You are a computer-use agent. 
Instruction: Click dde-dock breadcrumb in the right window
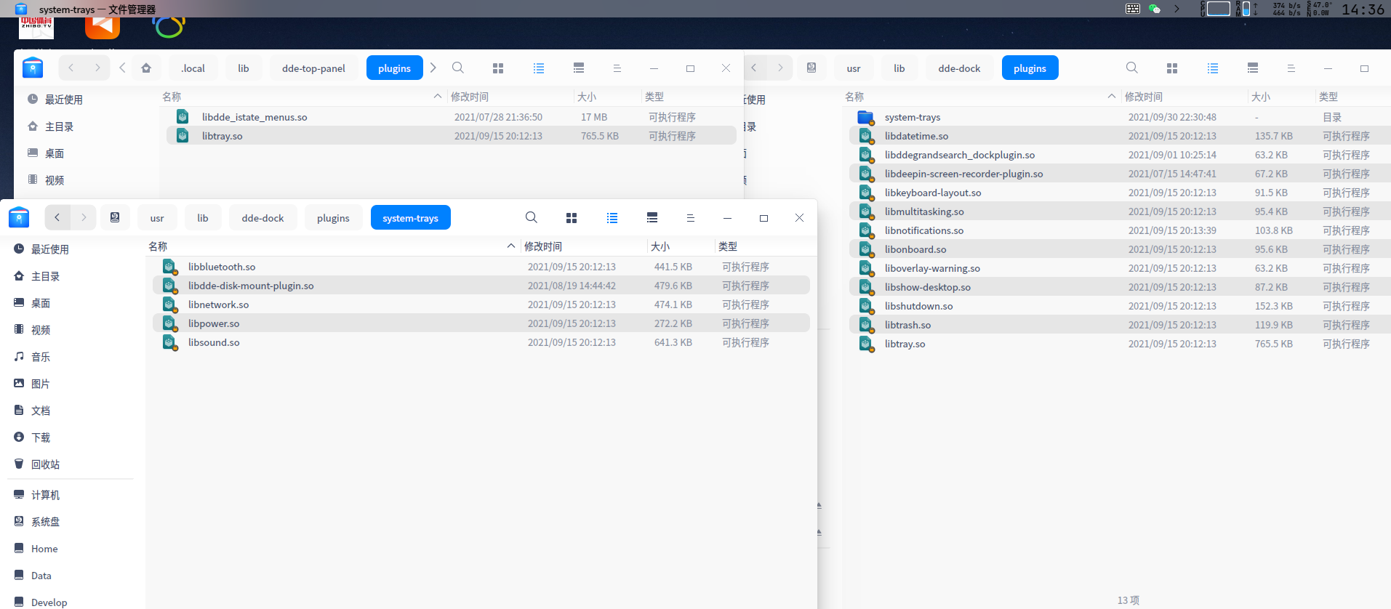[960, 68]
